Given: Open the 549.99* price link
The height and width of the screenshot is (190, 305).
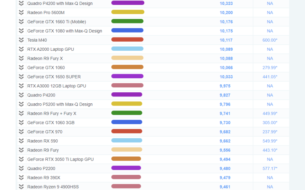Looking at the screenshot, I should [x=270, y=141].
